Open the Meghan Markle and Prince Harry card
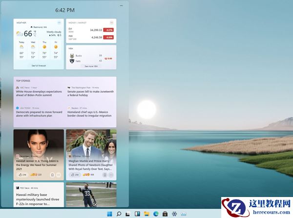Viewport: 293px width, 218px height. [91, 155]
